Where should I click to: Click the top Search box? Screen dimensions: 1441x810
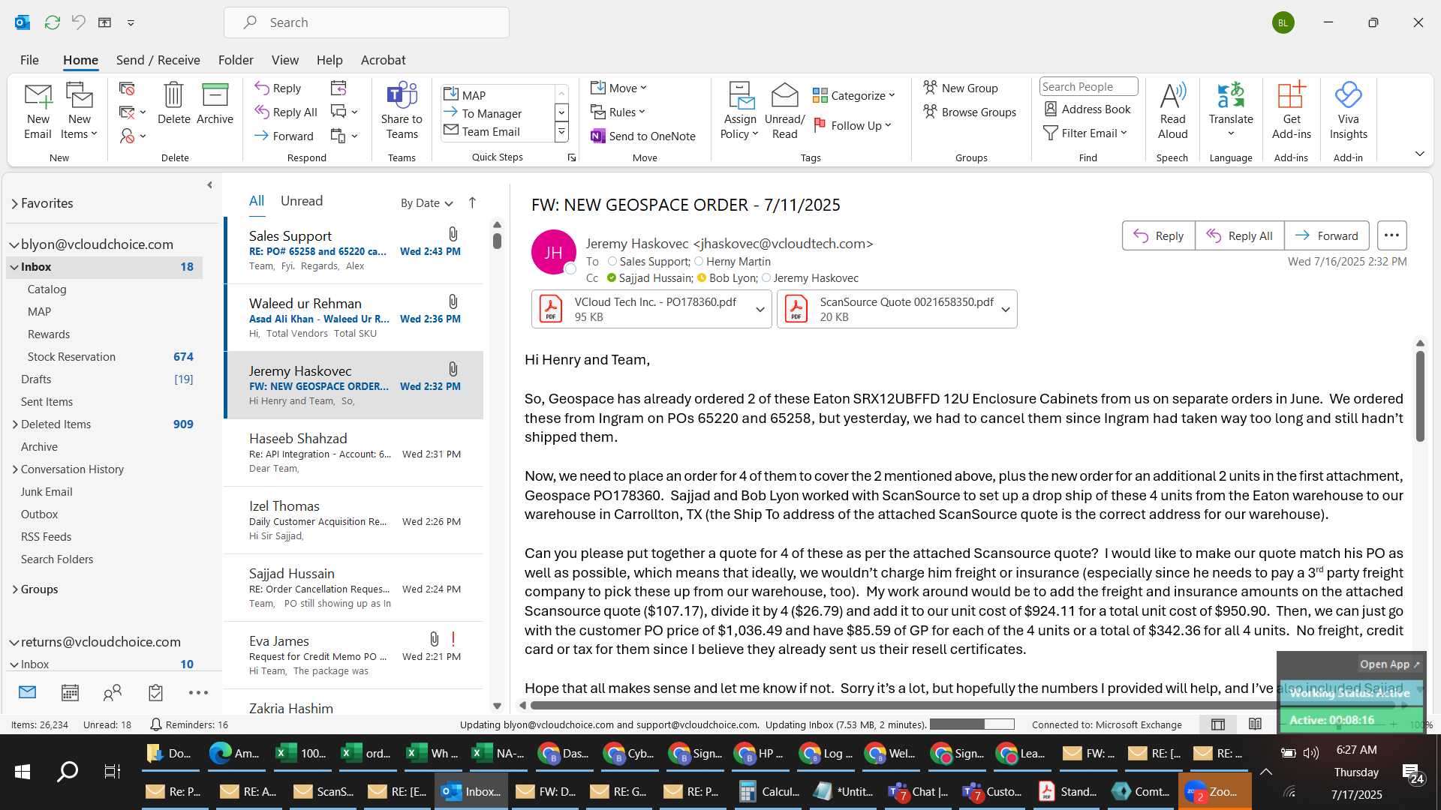click(366, 22)
